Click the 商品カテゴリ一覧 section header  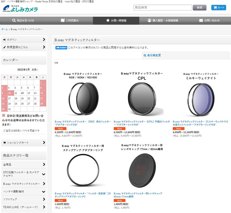pyautogui.click(x=24, y=155)
